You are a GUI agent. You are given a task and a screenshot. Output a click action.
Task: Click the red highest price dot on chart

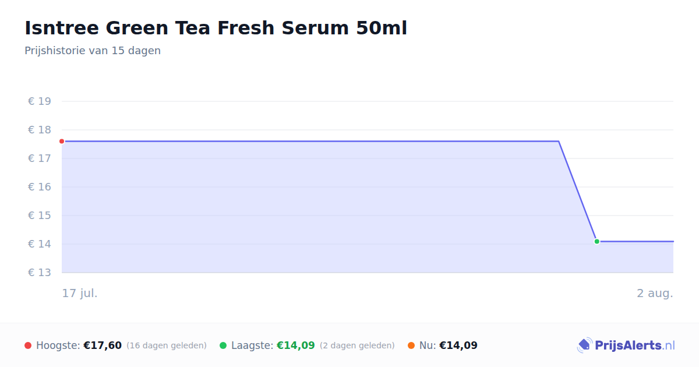[x=62, y=141]
